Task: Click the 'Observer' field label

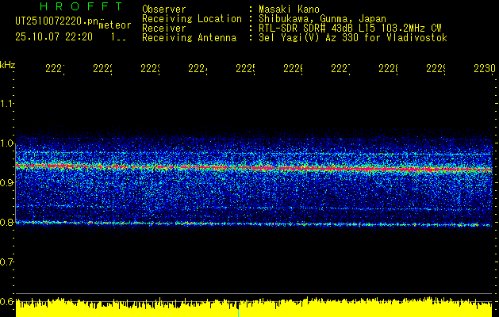Action: coord(164,9)
